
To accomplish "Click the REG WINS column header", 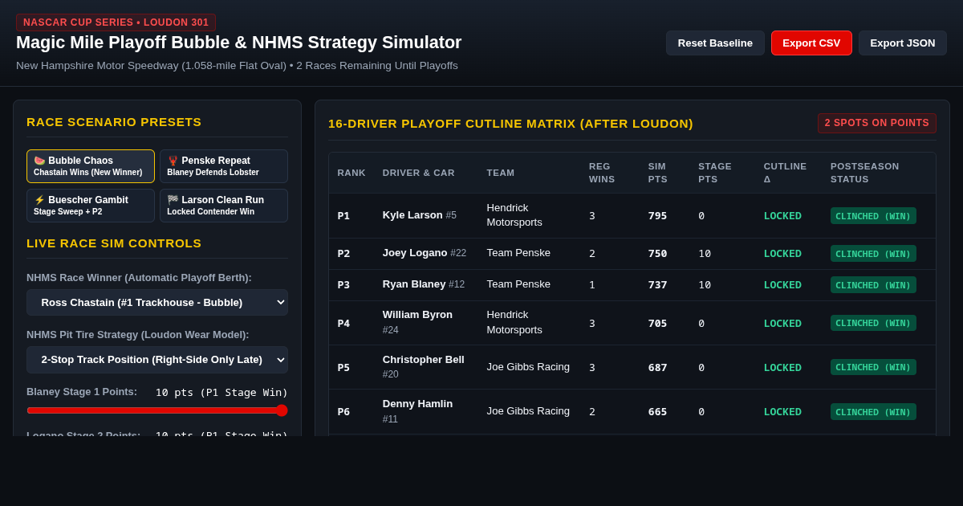I will pos(602,173).
